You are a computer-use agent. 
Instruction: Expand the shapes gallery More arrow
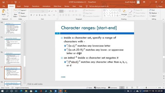120,16
